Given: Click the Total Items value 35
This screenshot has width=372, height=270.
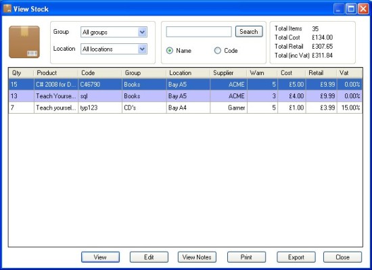Looking at the screenshot, I should pos(315,28).
